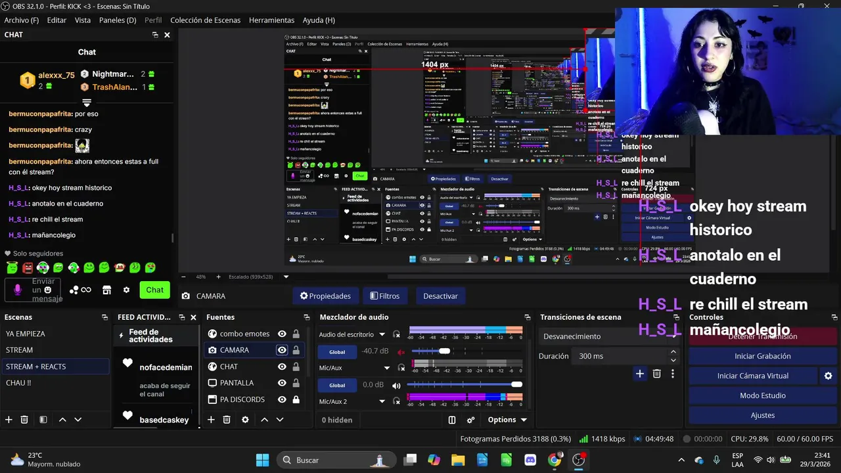Switch audio mixer to vertical layout icon
The image size is (841, 473).
tap(452, 420)
